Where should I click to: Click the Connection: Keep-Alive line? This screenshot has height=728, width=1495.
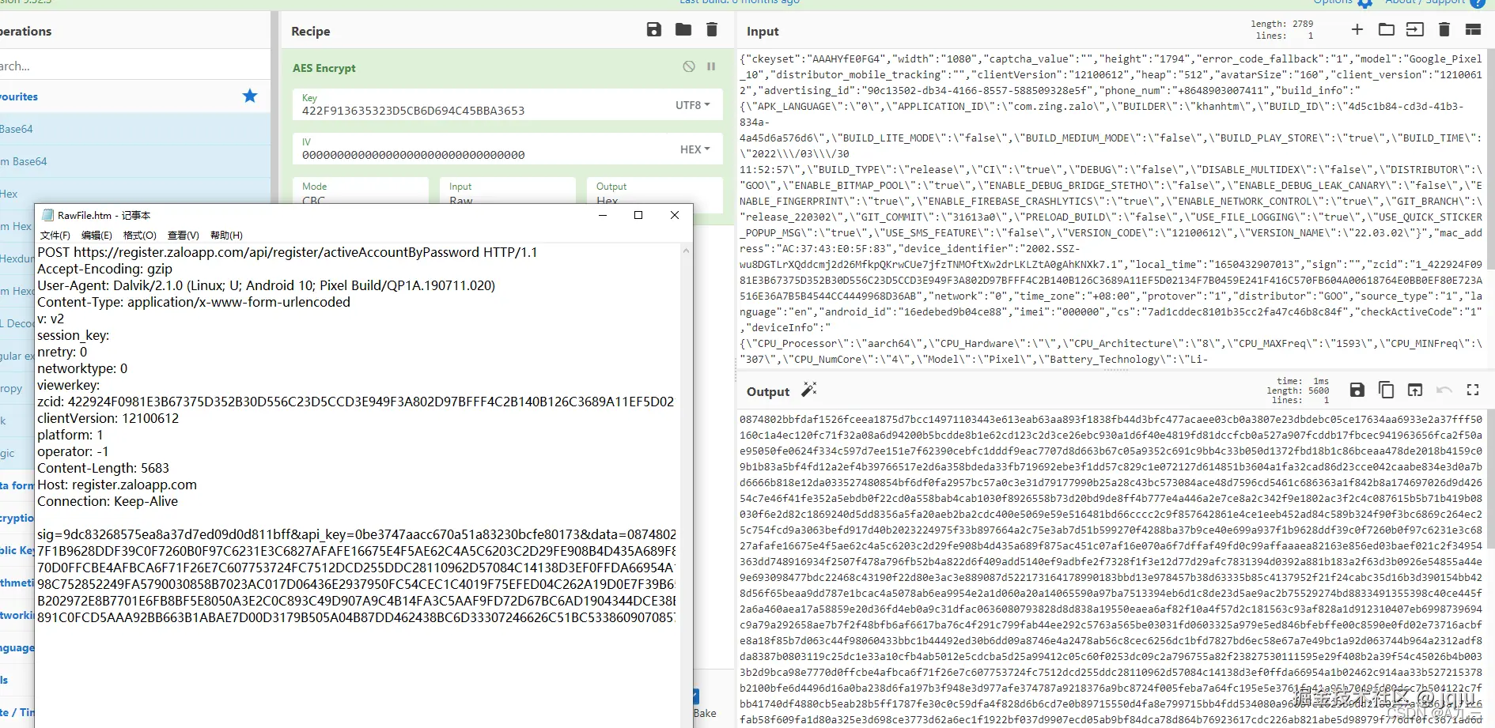tap(108, 501)
